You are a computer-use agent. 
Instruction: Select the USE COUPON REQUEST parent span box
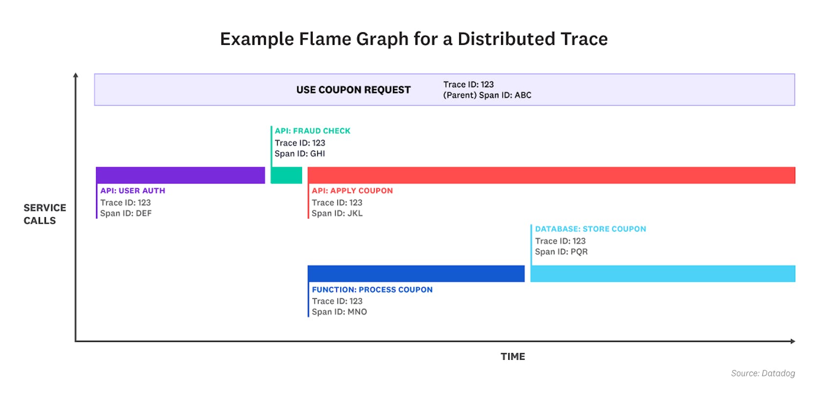[444, 90]
